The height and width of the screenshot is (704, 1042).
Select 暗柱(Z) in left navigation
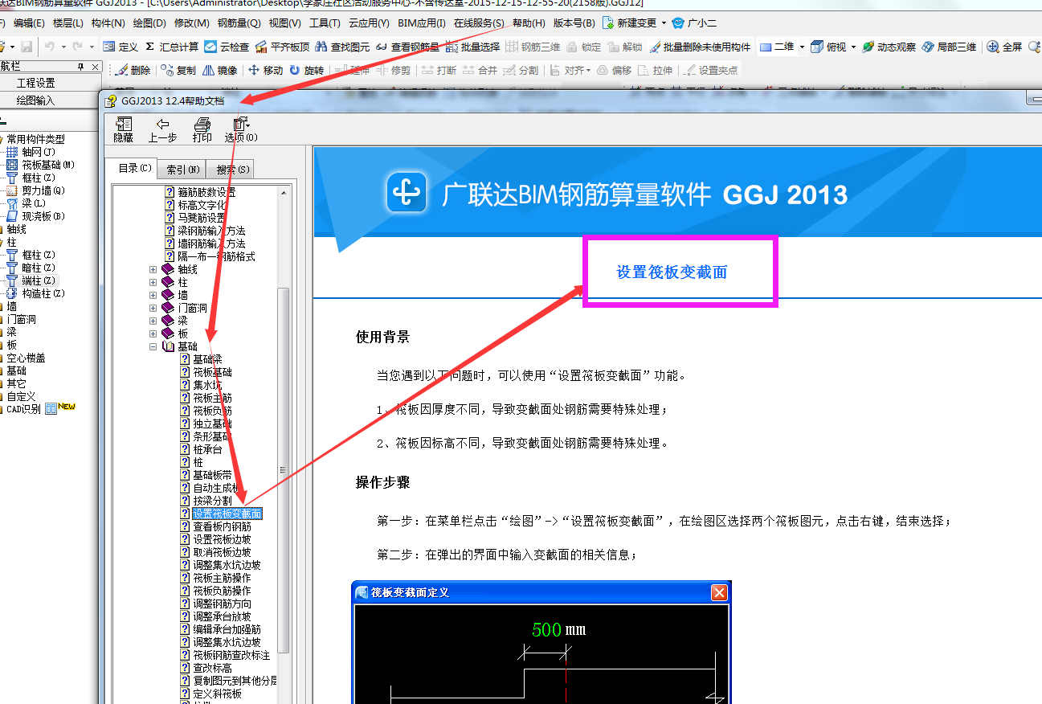point(31,268)
